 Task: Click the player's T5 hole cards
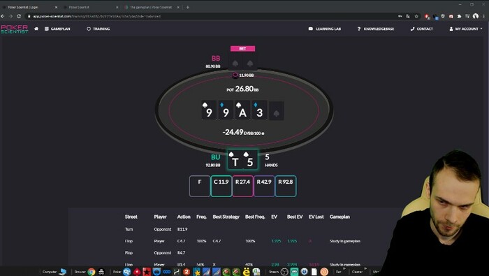[x=242, y=160]
